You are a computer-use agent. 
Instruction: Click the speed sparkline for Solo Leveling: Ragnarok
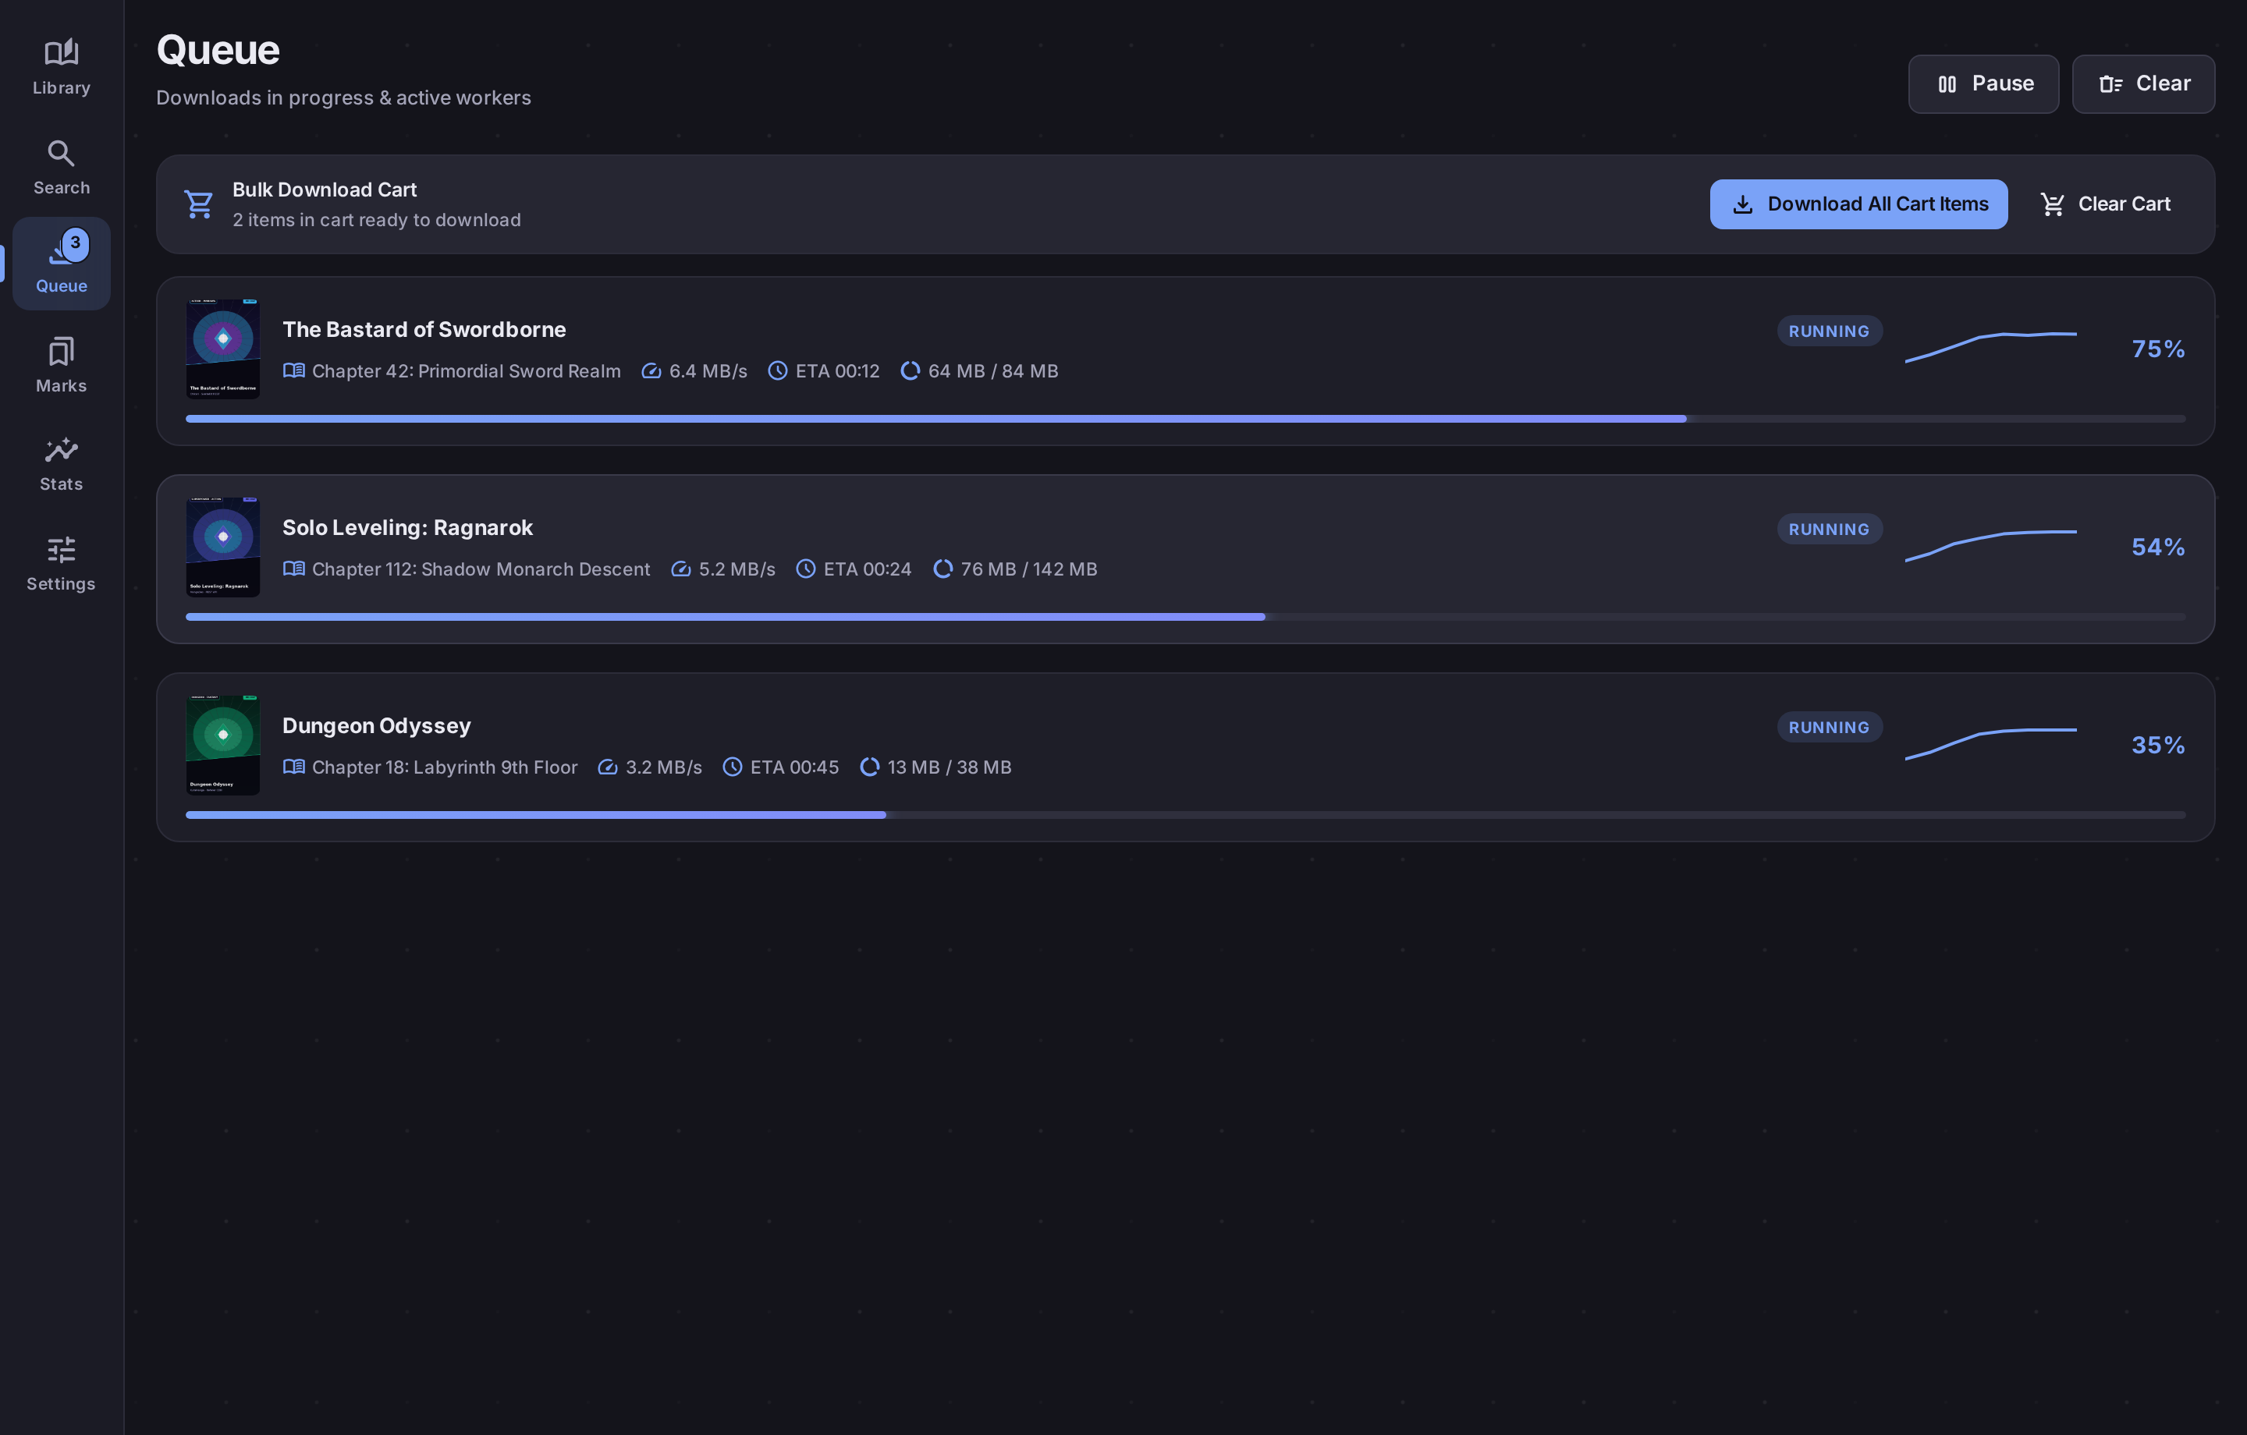tap(1990, 546)
